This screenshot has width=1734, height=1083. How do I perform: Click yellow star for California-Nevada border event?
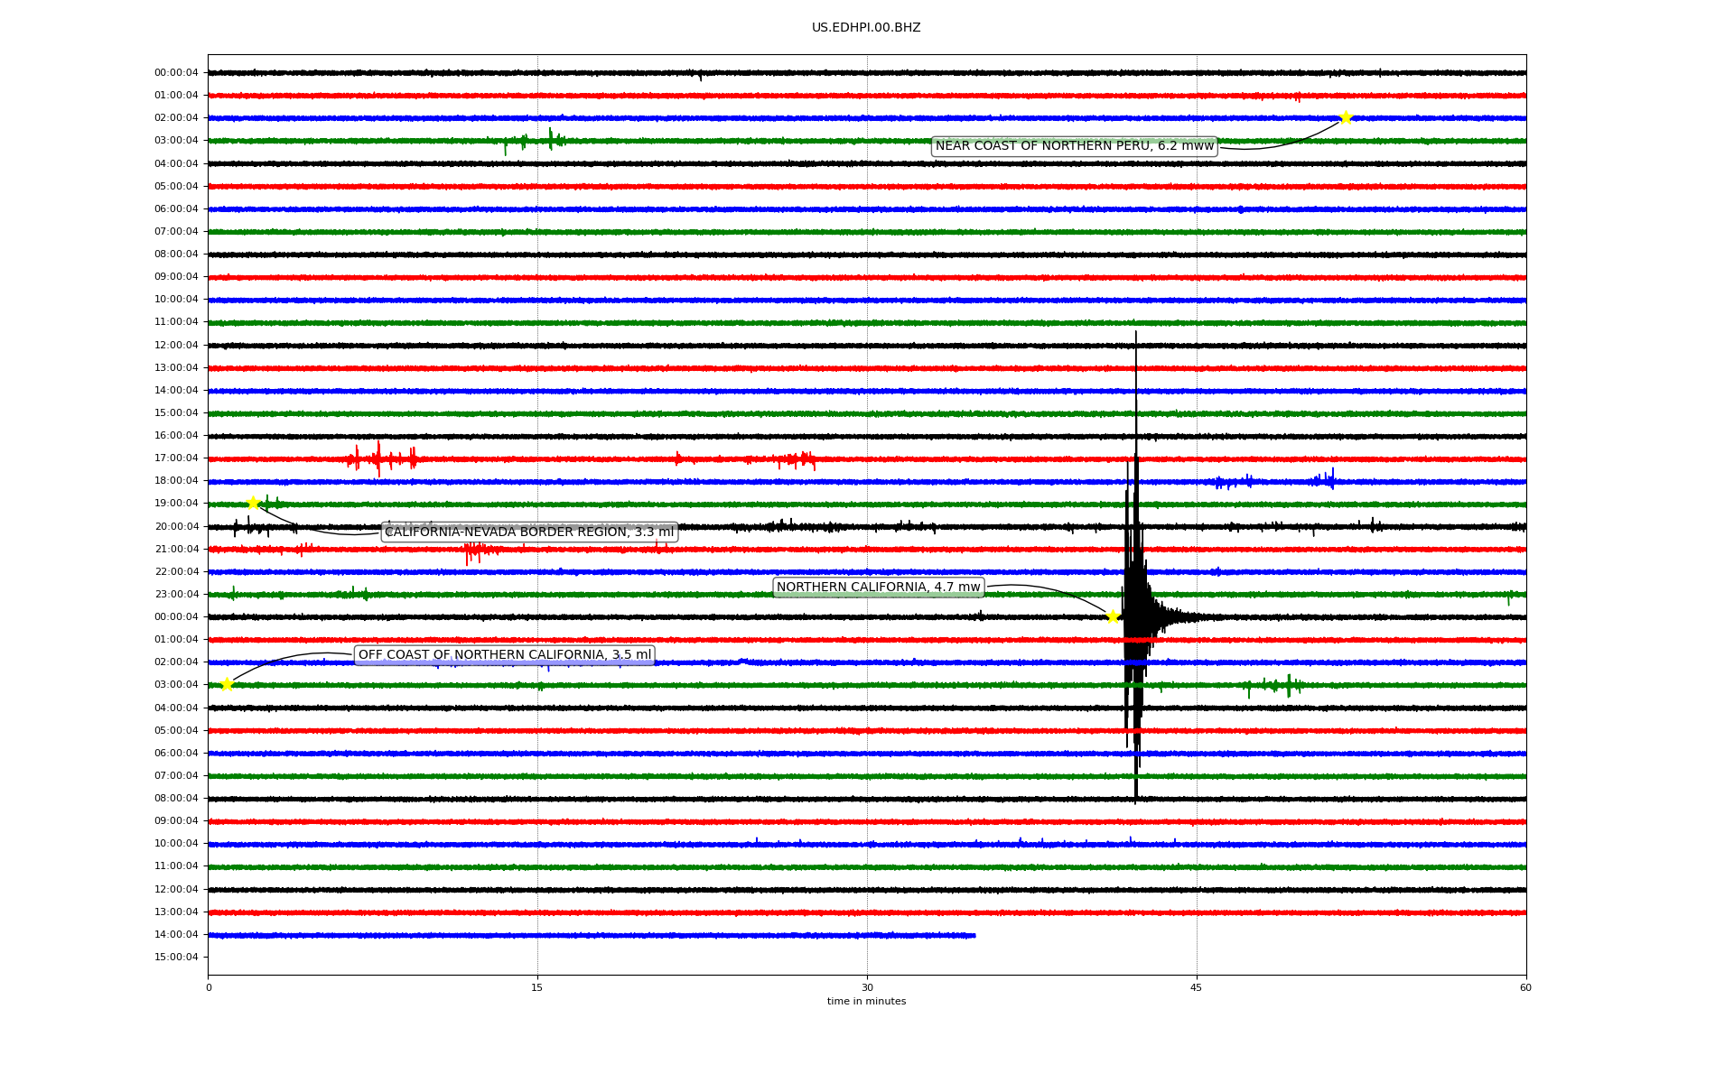(253, 503)
